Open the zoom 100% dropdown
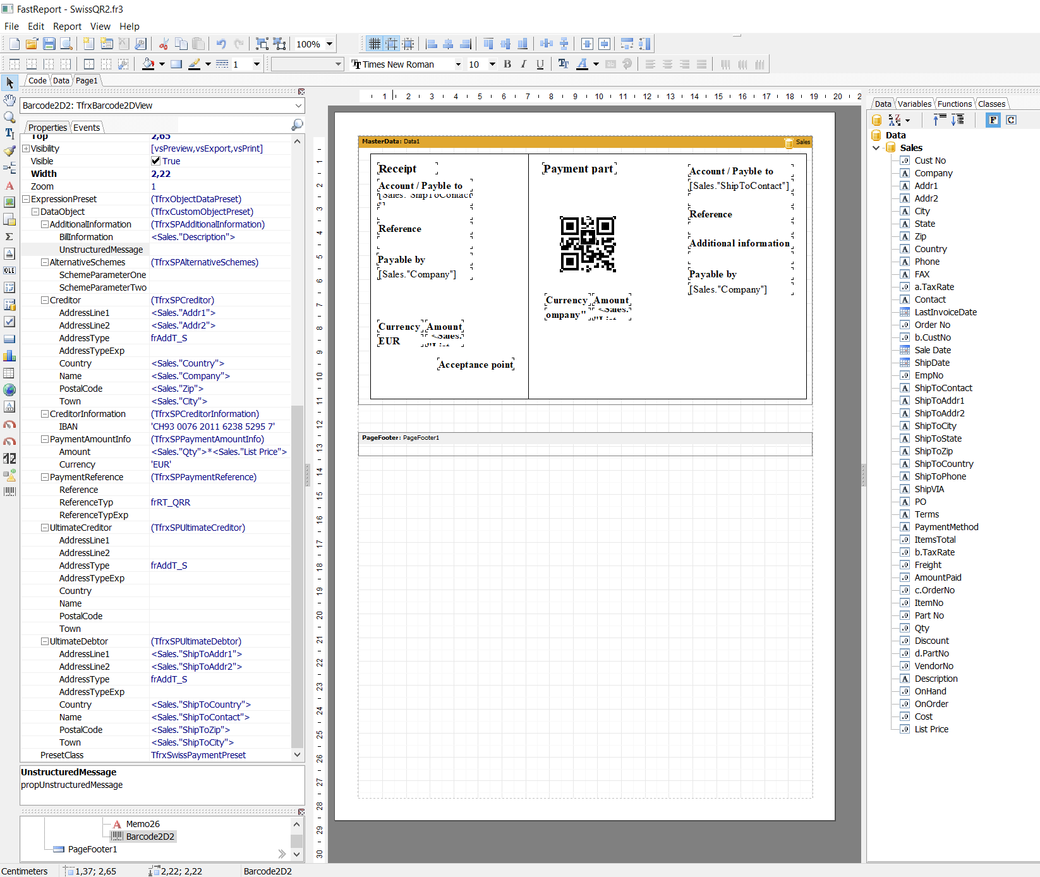The image size is (1040, 877). [x=329, y=44]
